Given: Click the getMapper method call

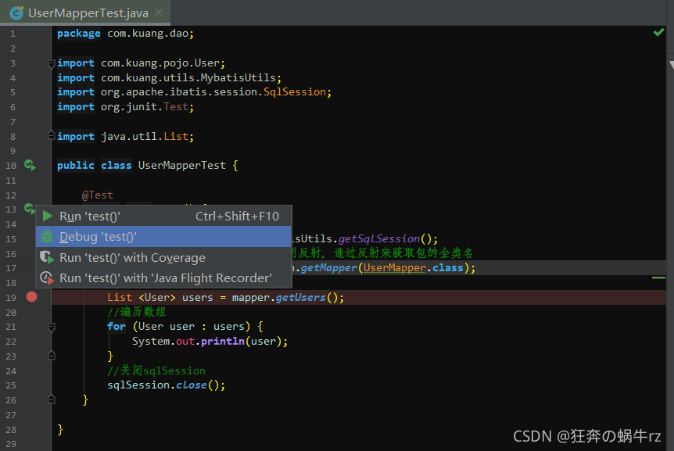Looking at the screenshot, I should tap(329, 268).
